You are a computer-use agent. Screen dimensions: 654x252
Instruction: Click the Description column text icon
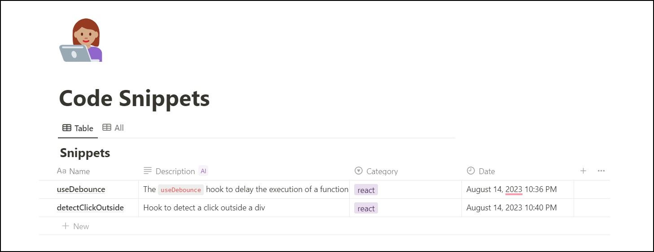pyautogui.click(x=147, y=171)
